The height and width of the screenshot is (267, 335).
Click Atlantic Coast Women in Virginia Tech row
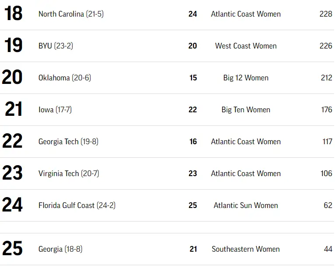pos(246,173)
